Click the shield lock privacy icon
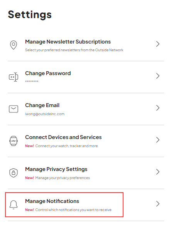 [x=14, y=173]
